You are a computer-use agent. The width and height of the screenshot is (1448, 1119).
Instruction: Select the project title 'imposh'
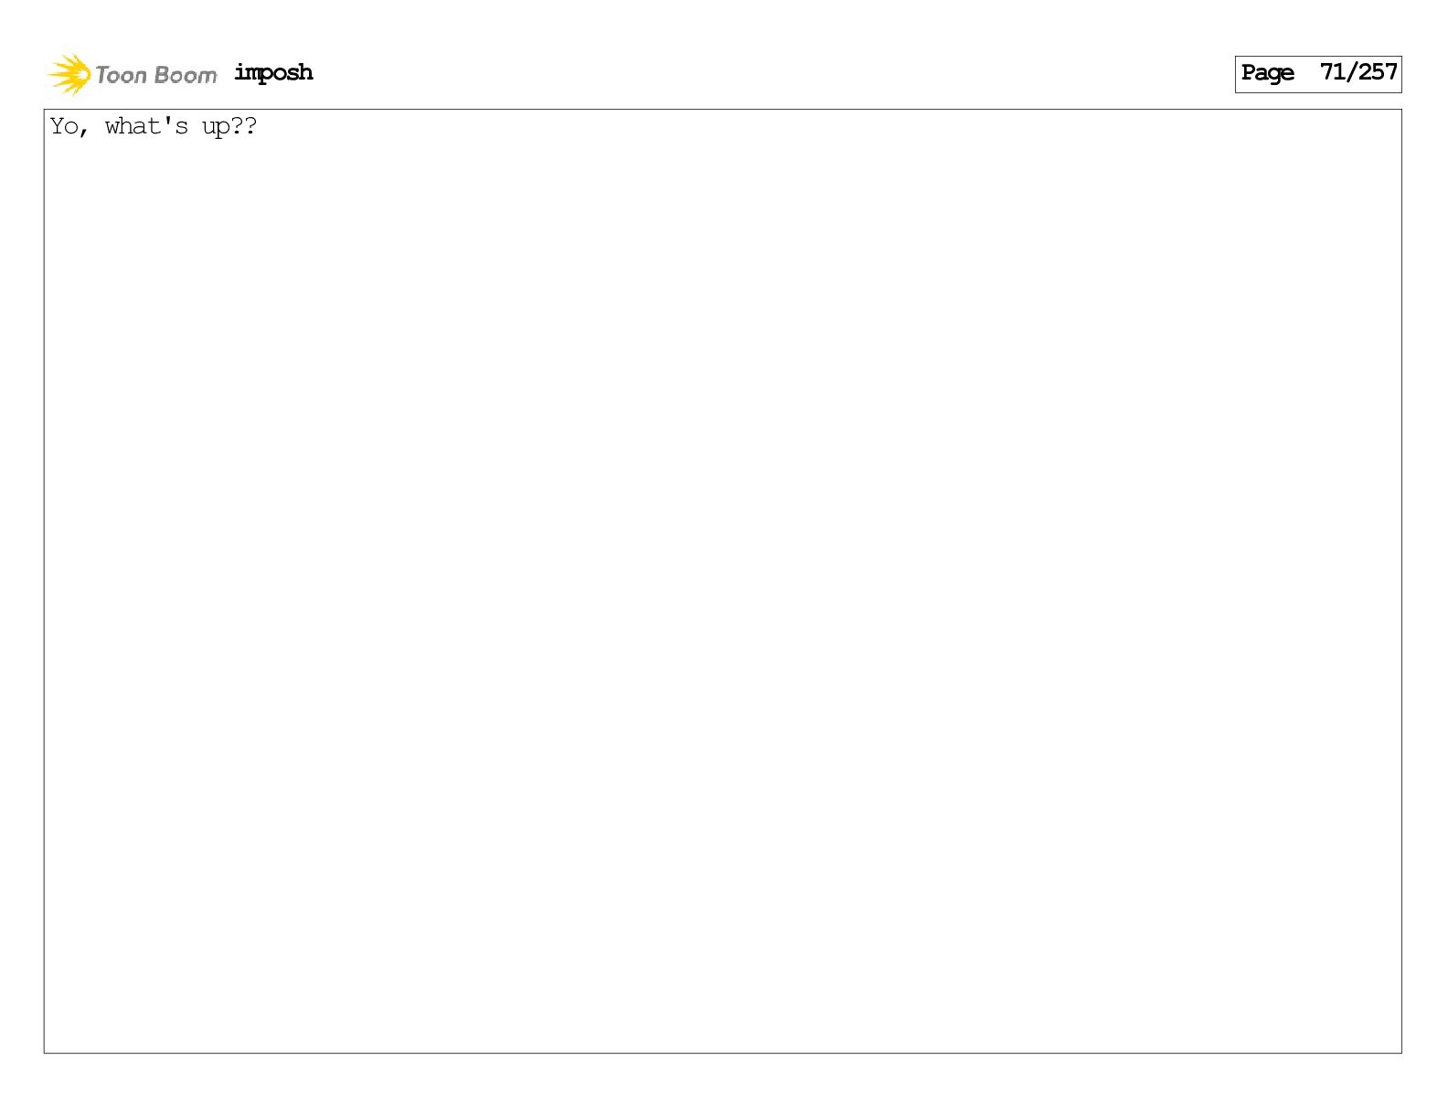[x=273, y=72]
